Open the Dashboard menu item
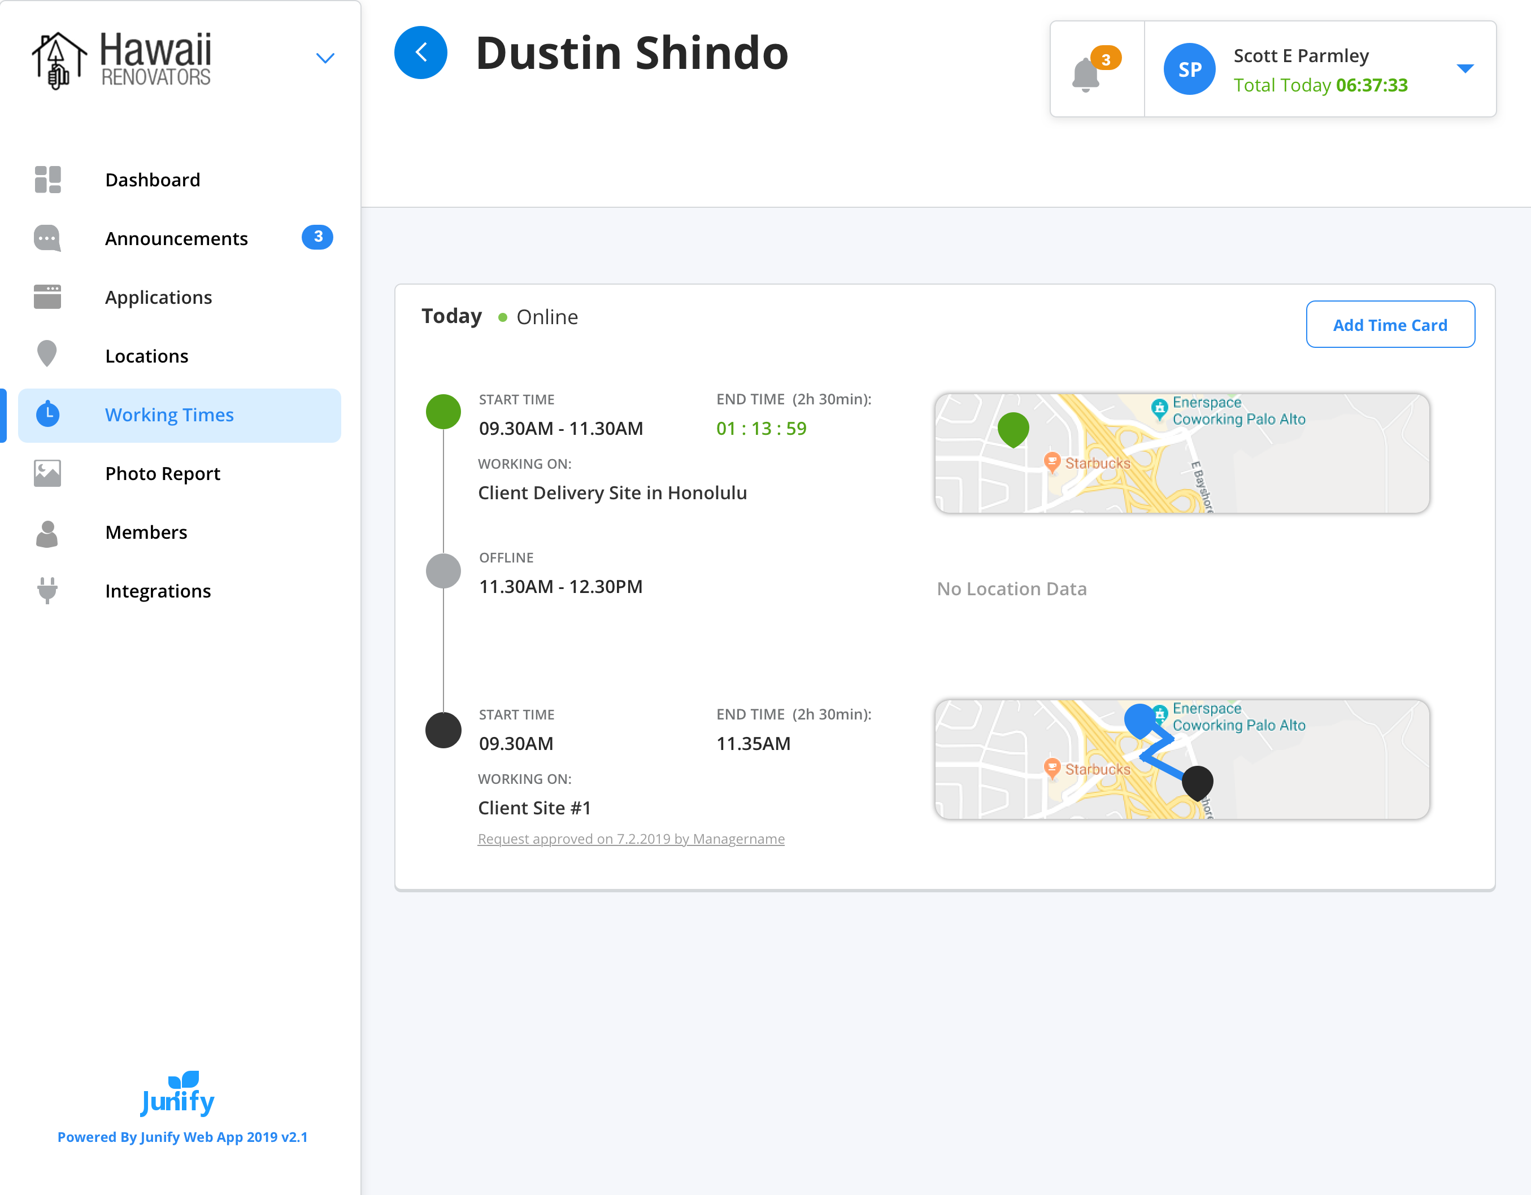 point(180,180)
